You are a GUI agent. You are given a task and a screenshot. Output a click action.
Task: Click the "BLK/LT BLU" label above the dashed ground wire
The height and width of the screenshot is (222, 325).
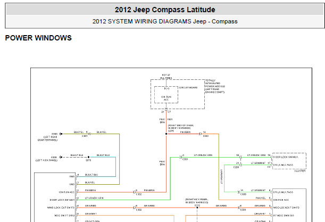[x=77, y=155]
